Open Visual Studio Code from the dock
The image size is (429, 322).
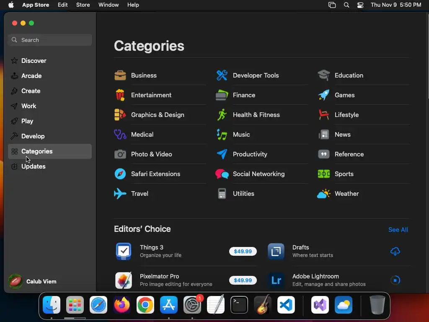[x=286, y=305]
